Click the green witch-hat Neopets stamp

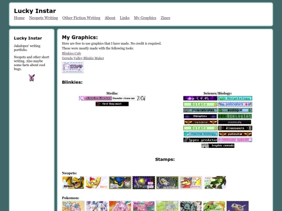point(215,183)
